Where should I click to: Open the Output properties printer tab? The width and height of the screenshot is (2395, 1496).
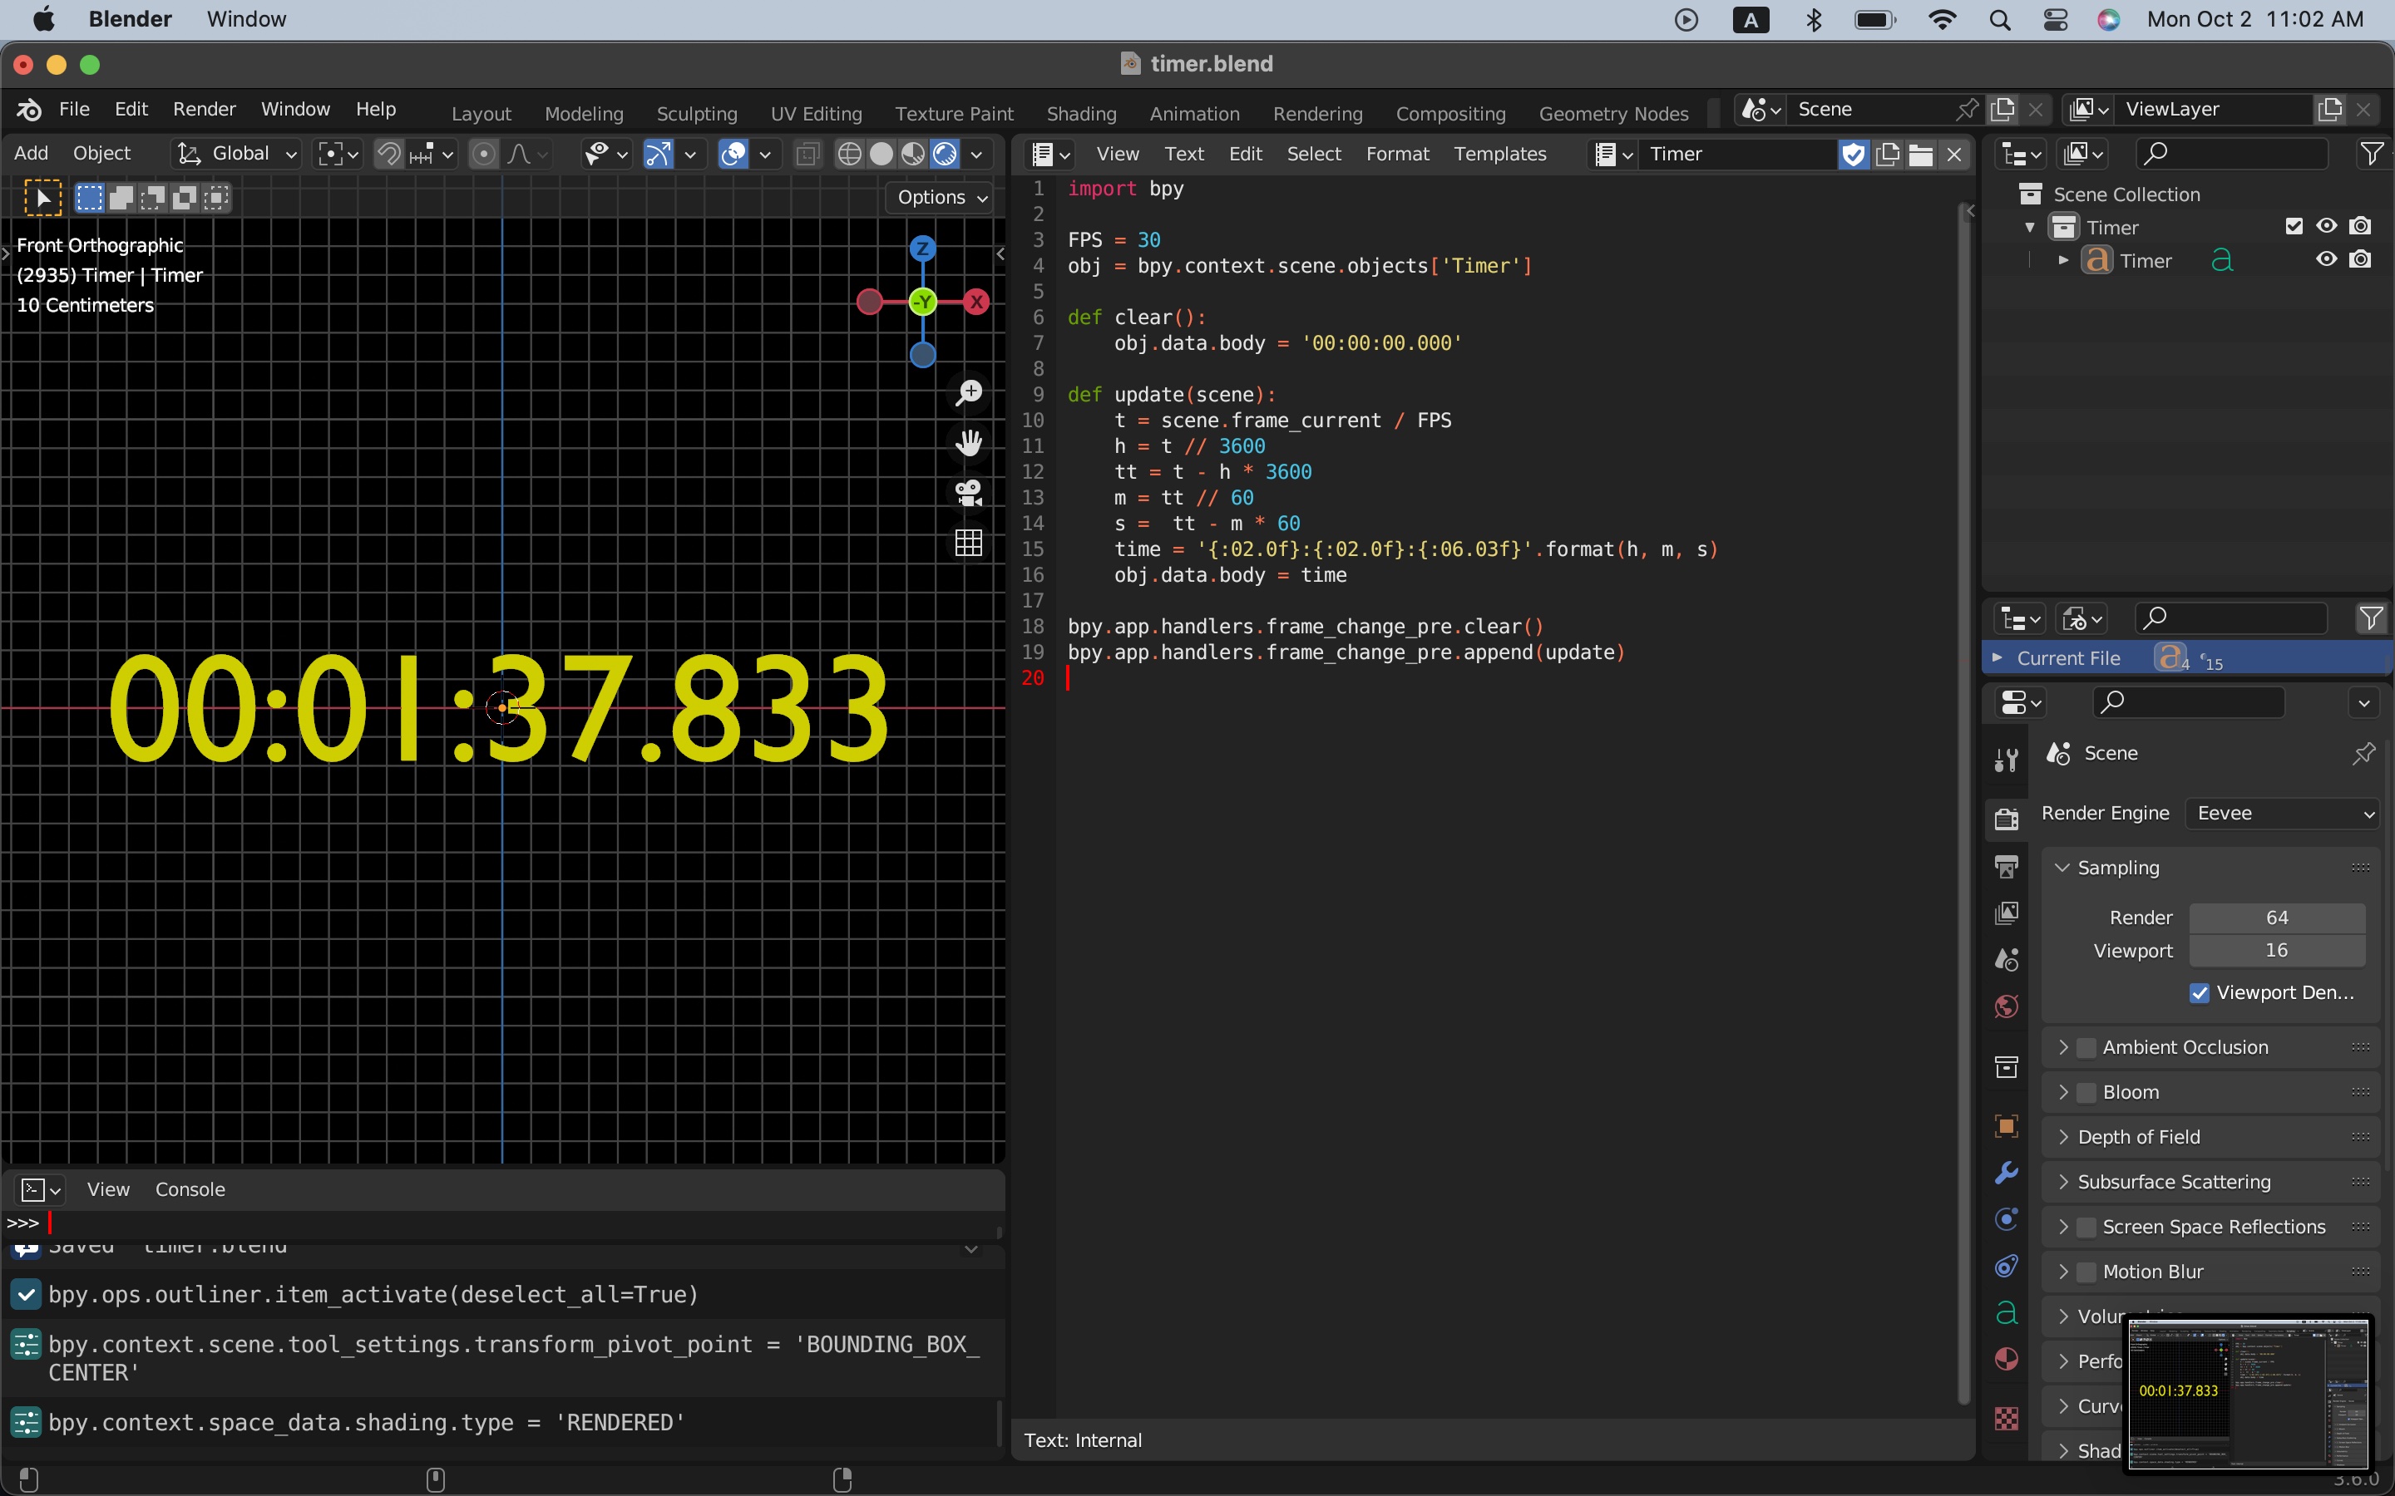point(2006,867)
